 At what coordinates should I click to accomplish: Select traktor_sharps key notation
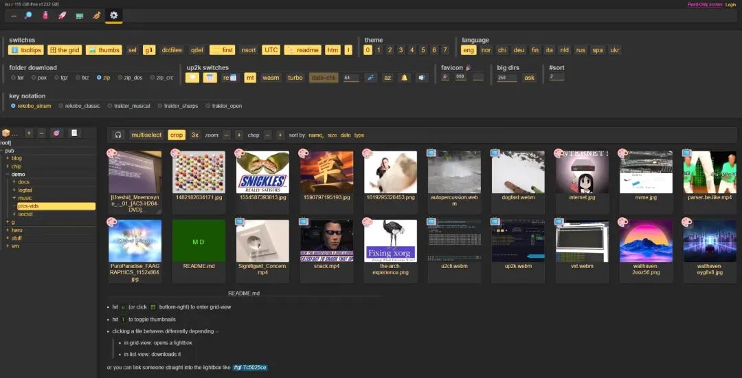178,106
